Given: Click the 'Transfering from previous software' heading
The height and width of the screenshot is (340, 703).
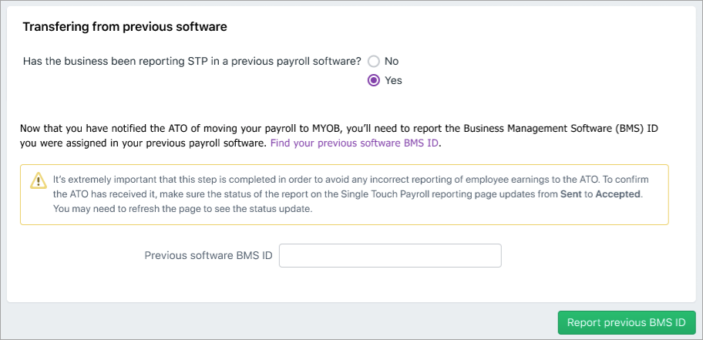Looking at the screenshot, I should click(x=125, y=27).
